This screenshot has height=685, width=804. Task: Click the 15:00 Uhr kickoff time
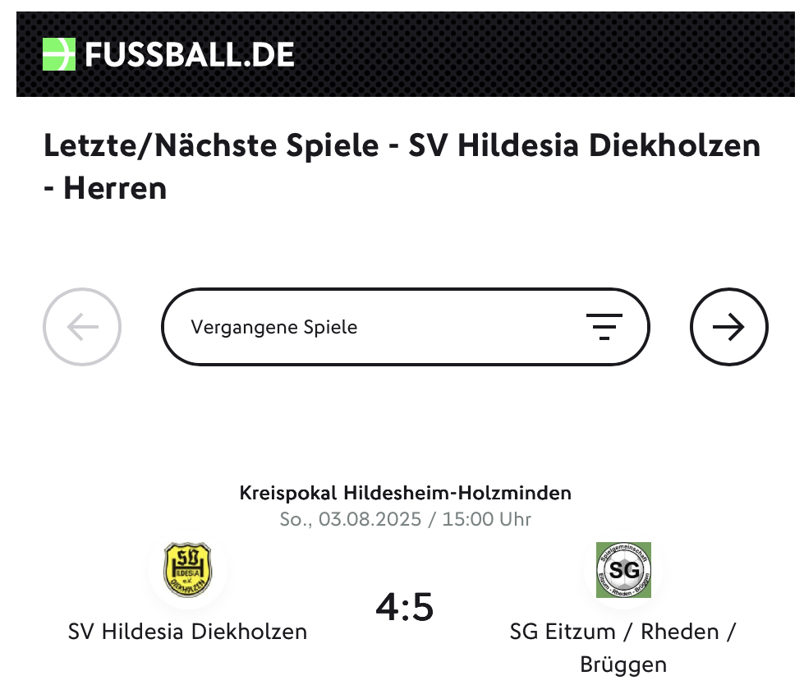point(487,519)
